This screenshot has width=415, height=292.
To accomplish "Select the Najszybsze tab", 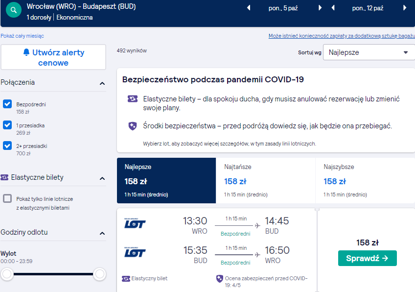I will (365, 181).
